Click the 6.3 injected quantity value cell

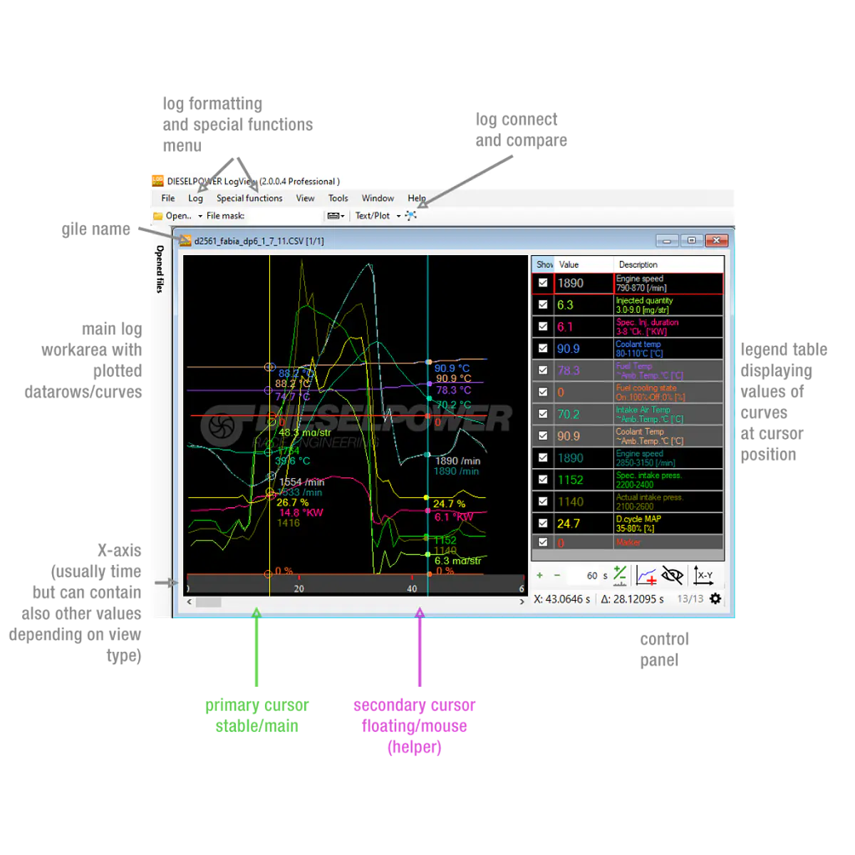pos(584,305)
